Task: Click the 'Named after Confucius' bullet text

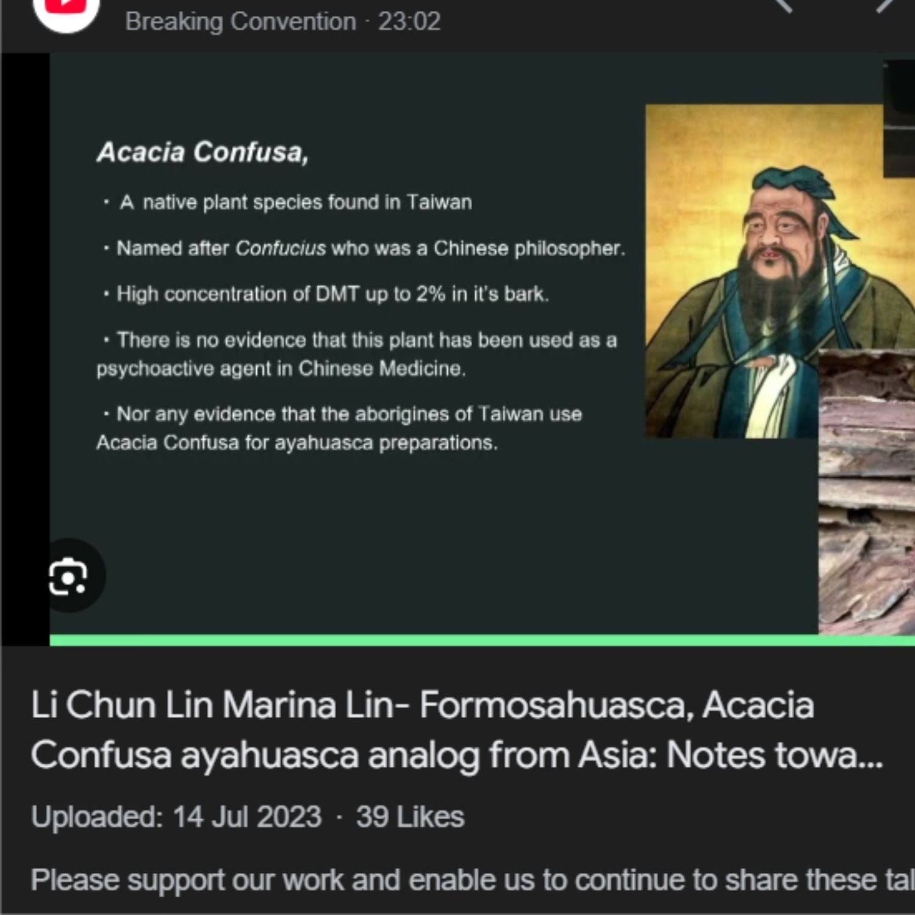Action: tap(365, 248)
